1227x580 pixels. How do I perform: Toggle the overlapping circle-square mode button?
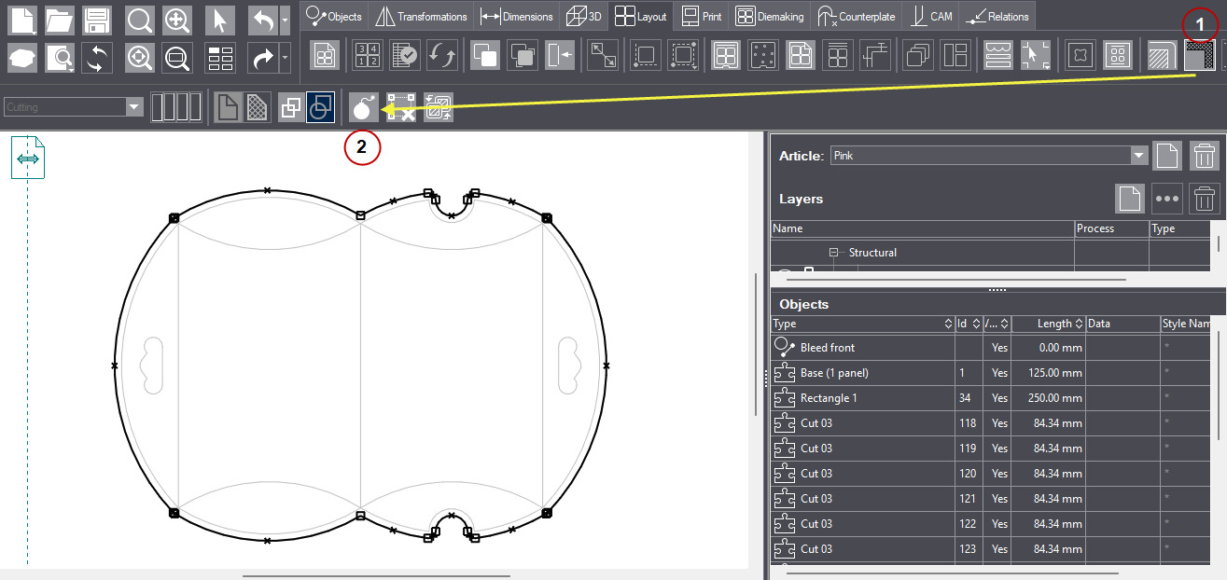pyautogui.click(x=320, y=107)
